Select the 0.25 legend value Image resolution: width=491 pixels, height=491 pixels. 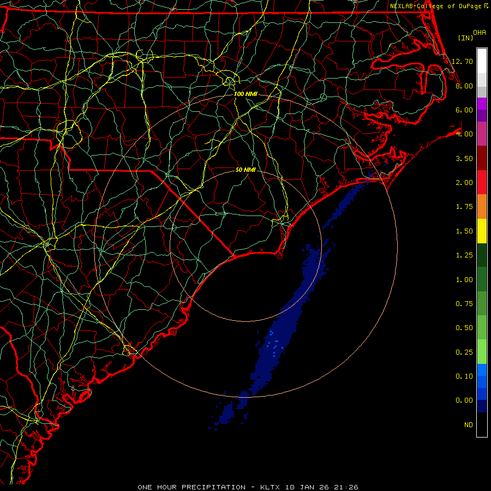(464, 352)
